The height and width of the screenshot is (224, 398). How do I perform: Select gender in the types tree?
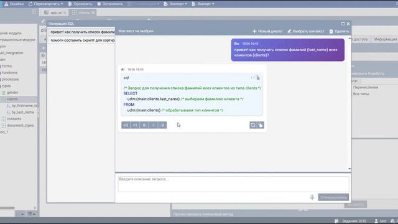click(12, 93)
